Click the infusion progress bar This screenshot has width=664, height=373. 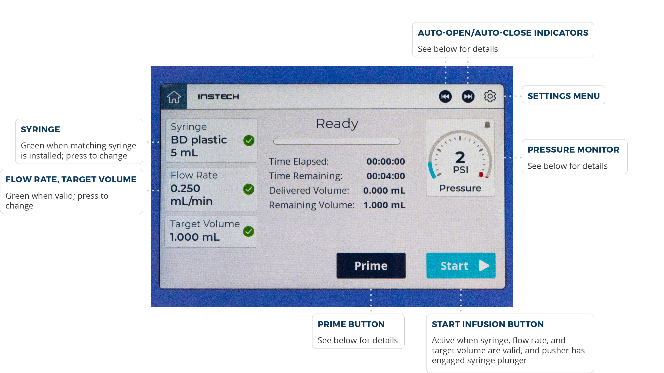tap(337, 141)
